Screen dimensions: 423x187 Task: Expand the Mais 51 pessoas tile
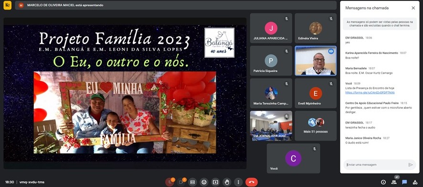click(316, 126)
